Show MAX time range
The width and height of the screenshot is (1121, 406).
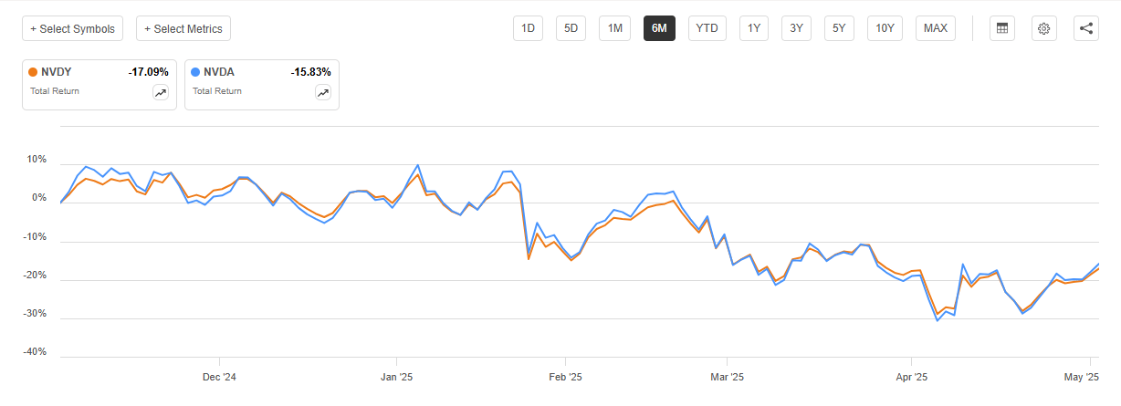(x=935, y=28)
